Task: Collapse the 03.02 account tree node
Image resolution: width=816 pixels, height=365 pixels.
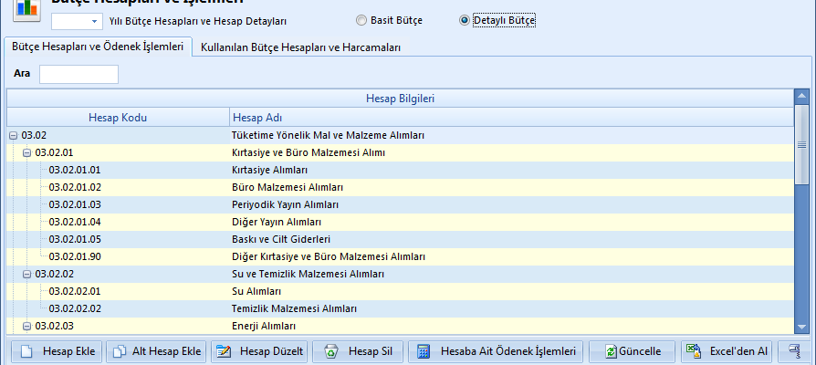Action: [13, 135]
